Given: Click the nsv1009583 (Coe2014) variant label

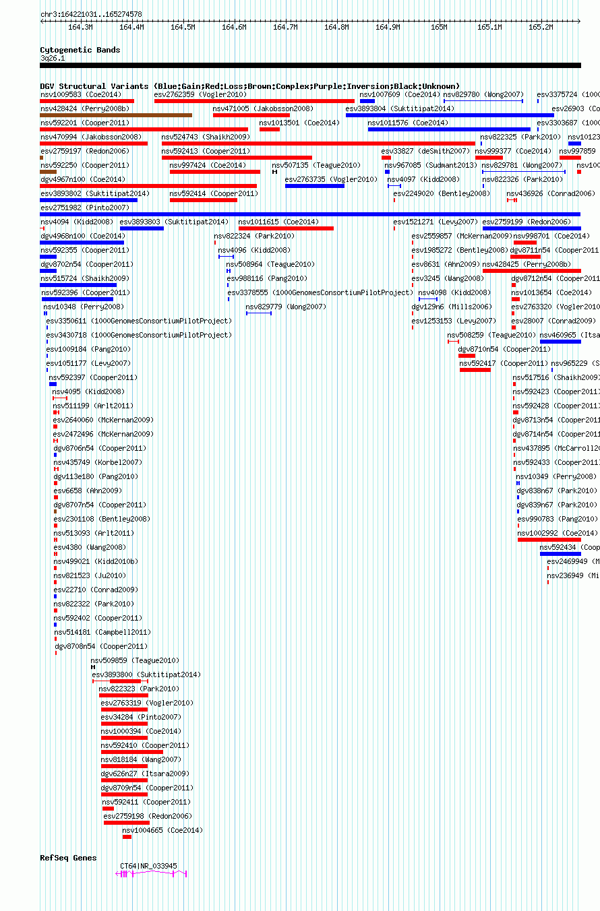Looking at the screenshot, I should point(81,94).
